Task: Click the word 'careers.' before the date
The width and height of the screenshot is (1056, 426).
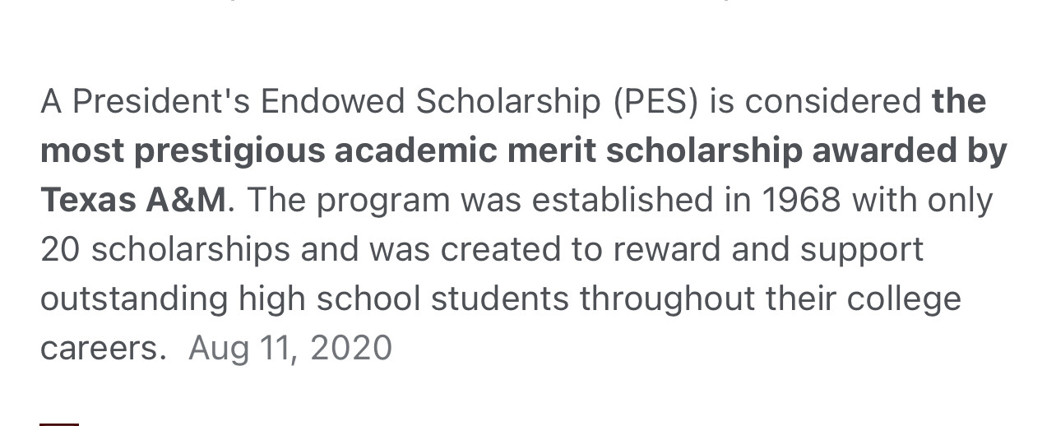Action: tap(103, 348)
